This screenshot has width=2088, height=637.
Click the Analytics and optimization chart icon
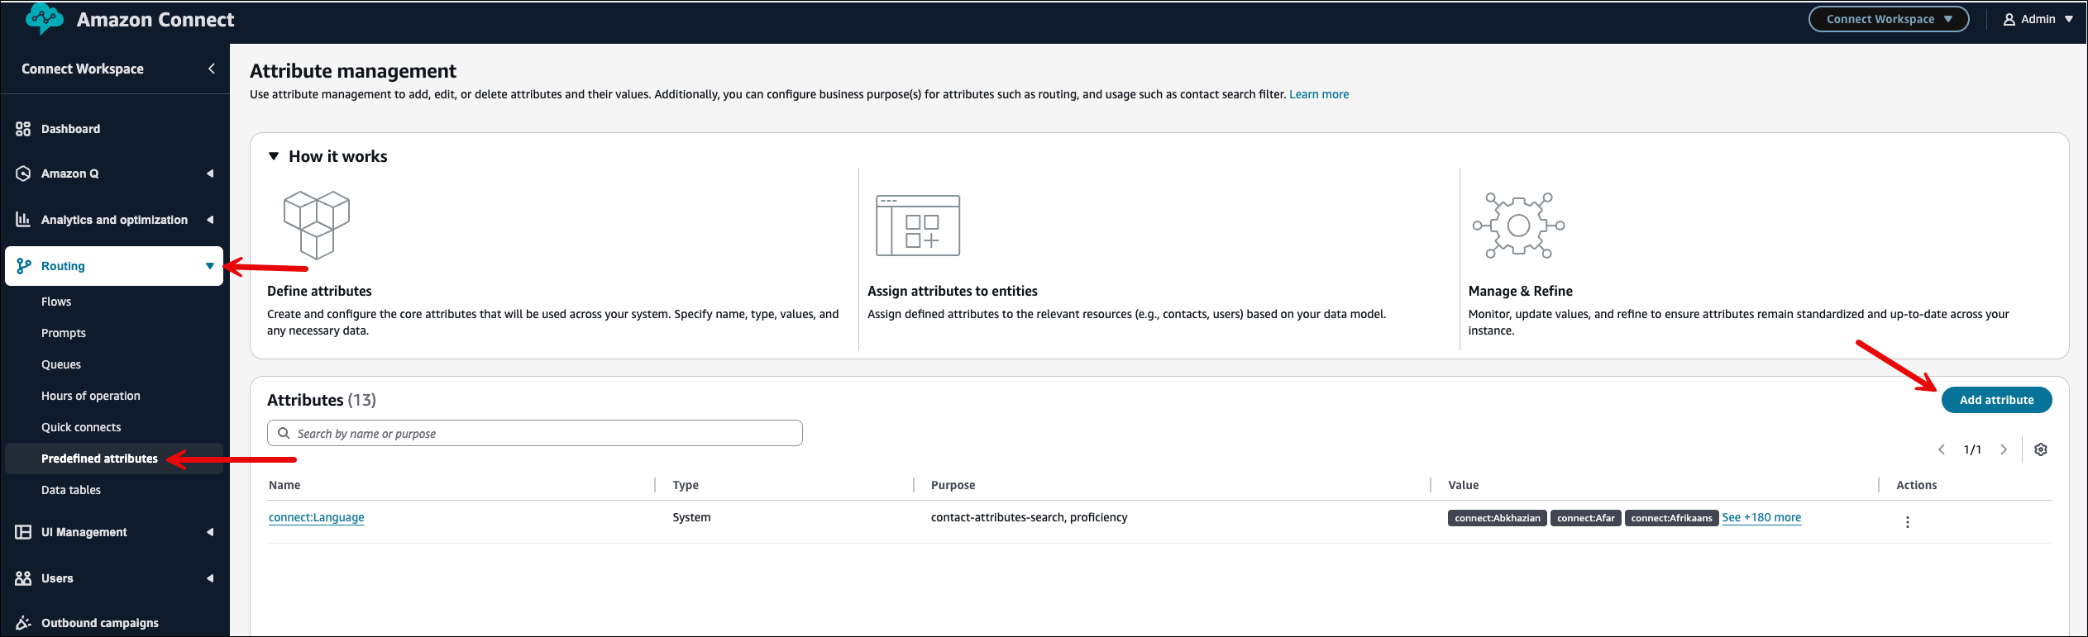click(x=23, y=220)
